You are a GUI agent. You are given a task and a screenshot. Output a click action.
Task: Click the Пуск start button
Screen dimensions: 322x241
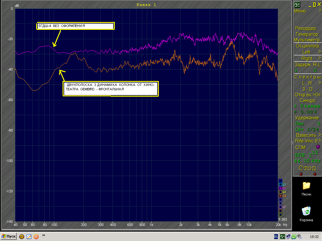[x=9, y=236]
